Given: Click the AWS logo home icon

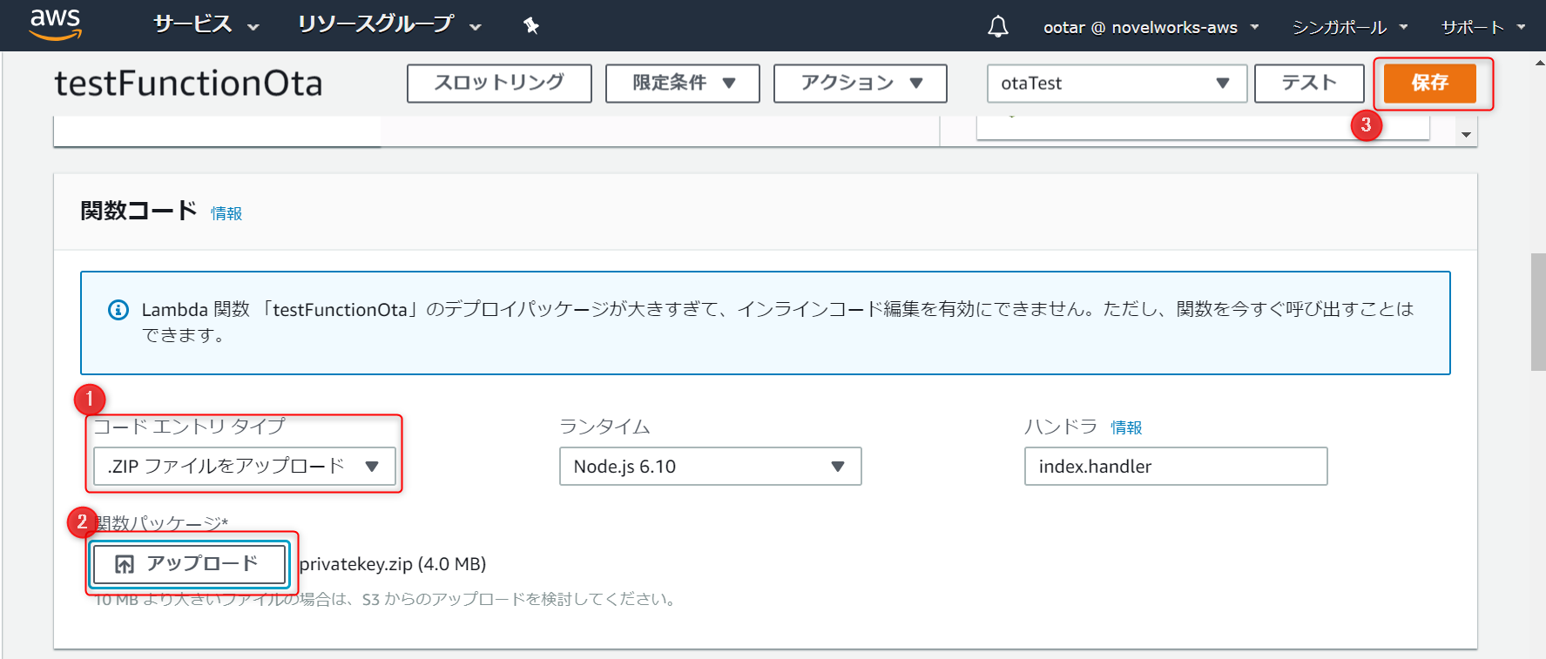Looking at the screenshot, I should coord(55,24).
